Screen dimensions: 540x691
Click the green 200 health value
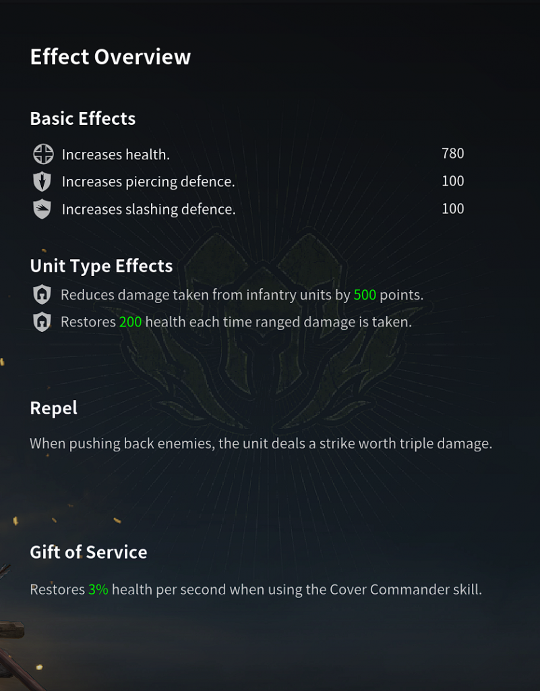(130, 322)
